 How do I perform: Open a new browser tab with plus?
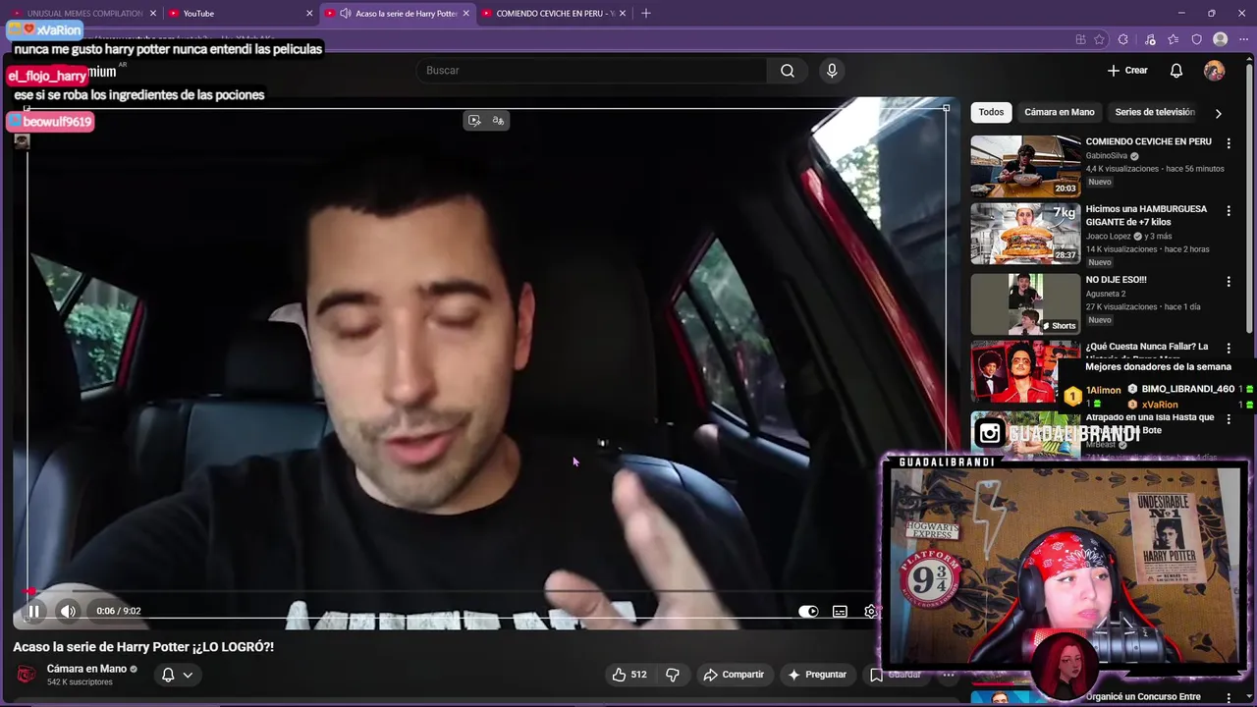click(x=645, y=13)
